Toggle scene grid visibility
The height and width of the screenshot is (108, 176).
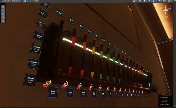(x=25, y=1)
